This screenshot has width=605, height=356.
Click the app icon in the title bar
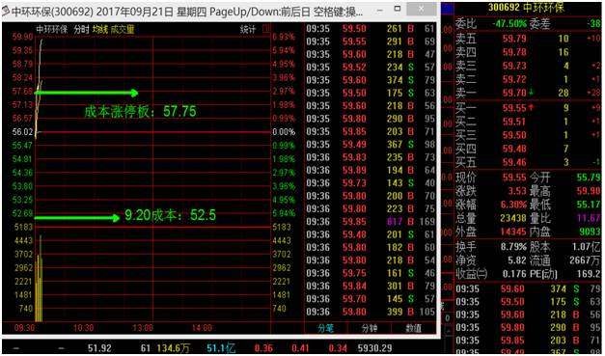click(x=6, y=12)
